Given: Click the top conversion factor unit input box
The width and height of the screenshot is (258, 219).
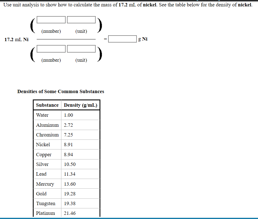Looking at the screenshot, I should point(81,19).
